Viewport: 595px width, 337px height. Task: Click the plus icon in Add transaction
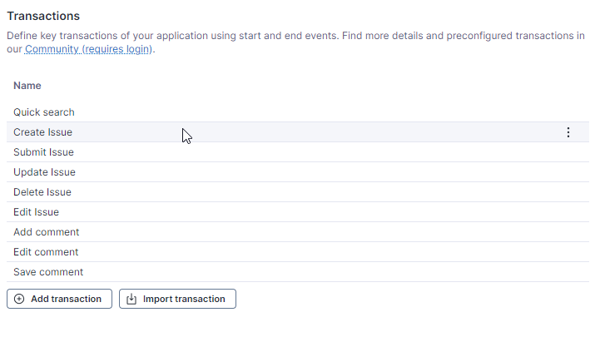tap(19, 299)
